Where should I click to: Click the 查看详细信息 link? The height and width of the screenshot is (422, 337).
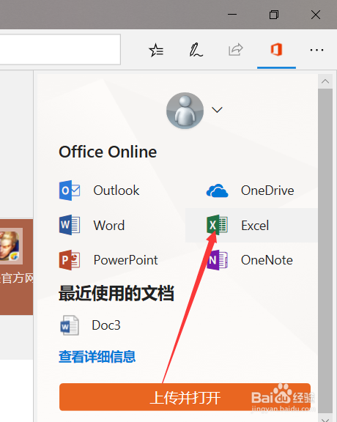tap(97, 357)
